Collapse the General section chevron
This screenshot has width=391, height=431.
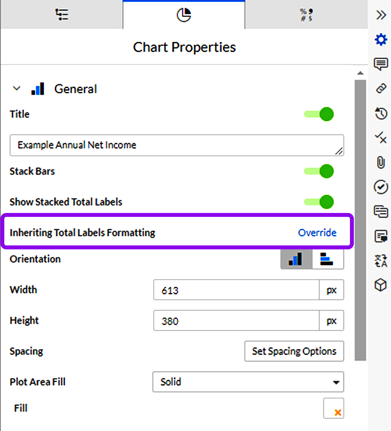click(x=16, y=88)
